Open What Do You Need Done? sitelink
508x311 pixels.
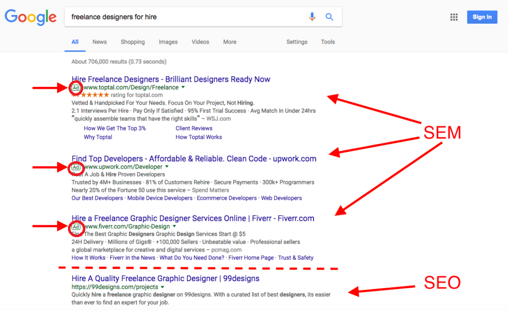pos(192,257)
